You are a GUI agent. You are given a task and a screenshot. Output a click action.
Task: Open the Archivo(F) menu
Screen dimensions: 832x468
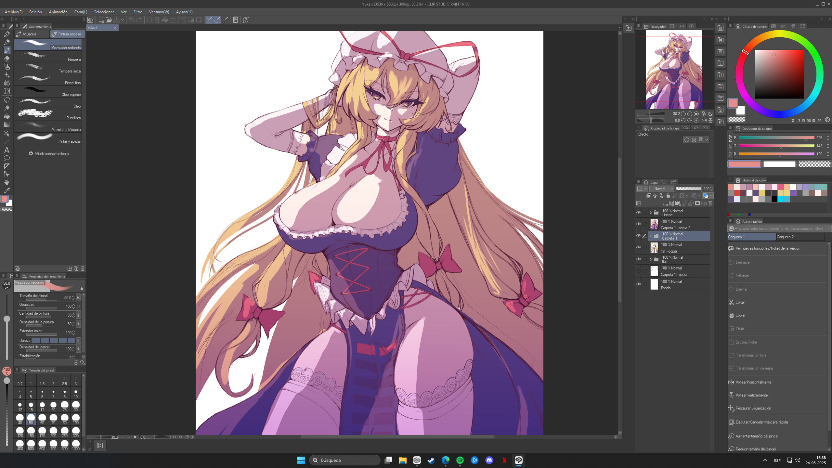(x=14, y=12)
